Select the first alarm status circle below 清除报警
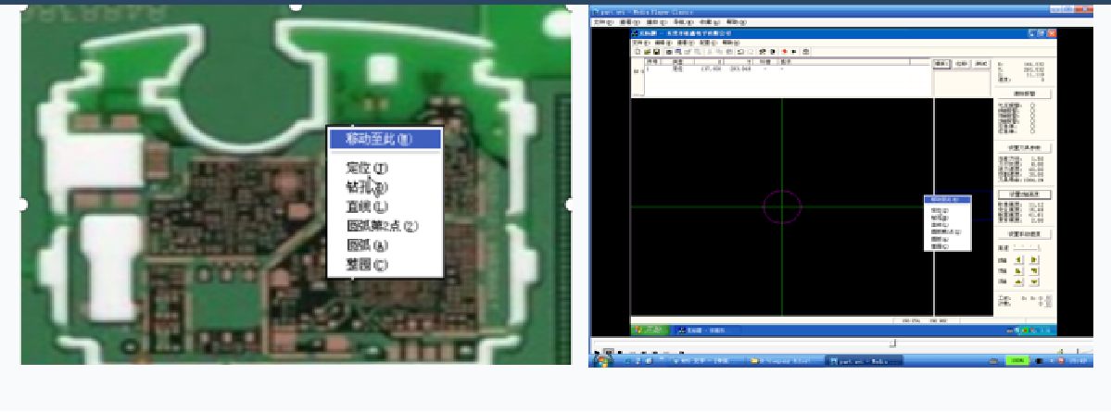The image size is (1111, 412). (x=1033, y=106)
